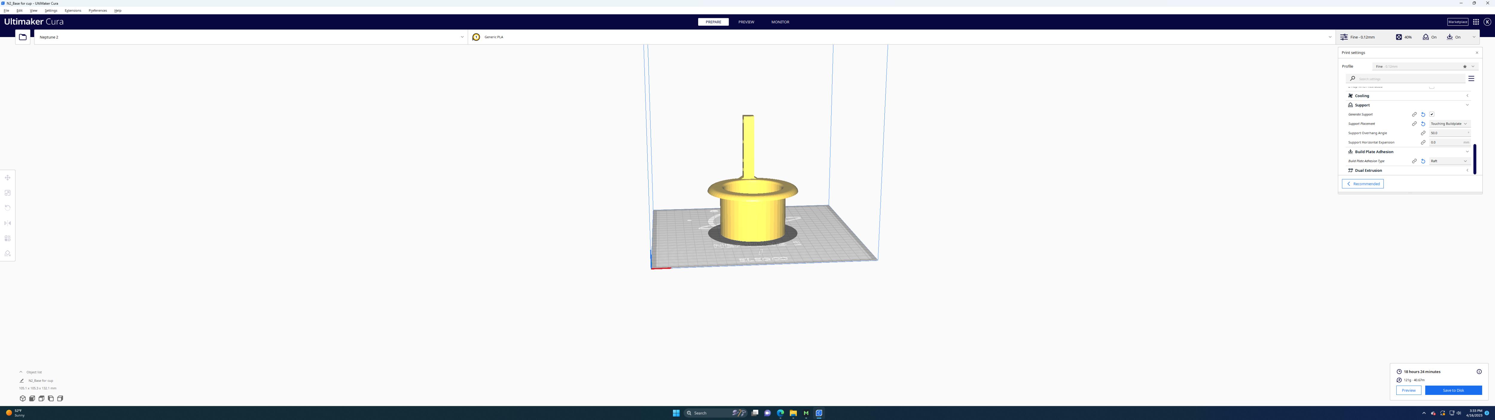Click the print settings scrollbar handle

1475,159
